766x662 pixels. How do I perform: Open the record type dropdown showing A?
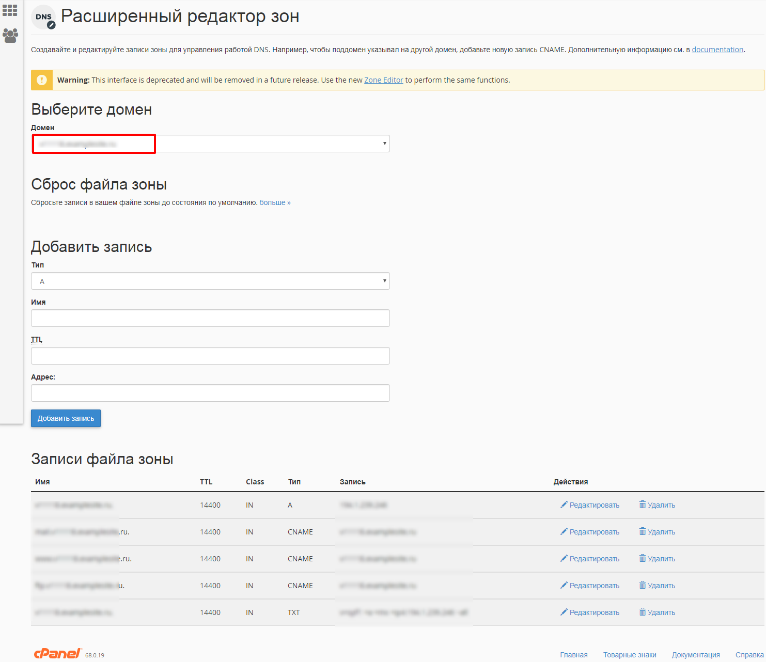[x=210, y=281]
